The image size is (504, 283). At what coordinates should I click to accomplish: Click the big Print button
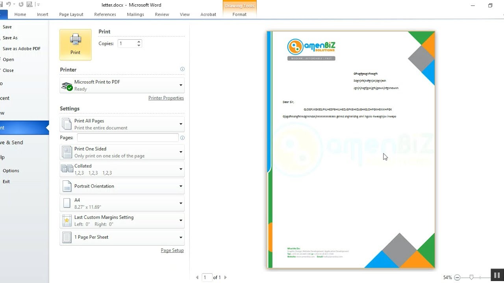pyautogui.click(x=75, y=44)
